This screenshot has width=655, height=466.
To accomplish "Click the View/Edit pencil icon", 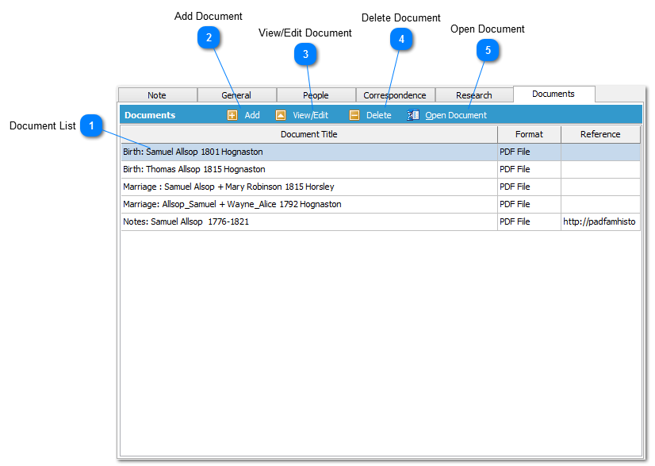I will click(x=282, y=115).
